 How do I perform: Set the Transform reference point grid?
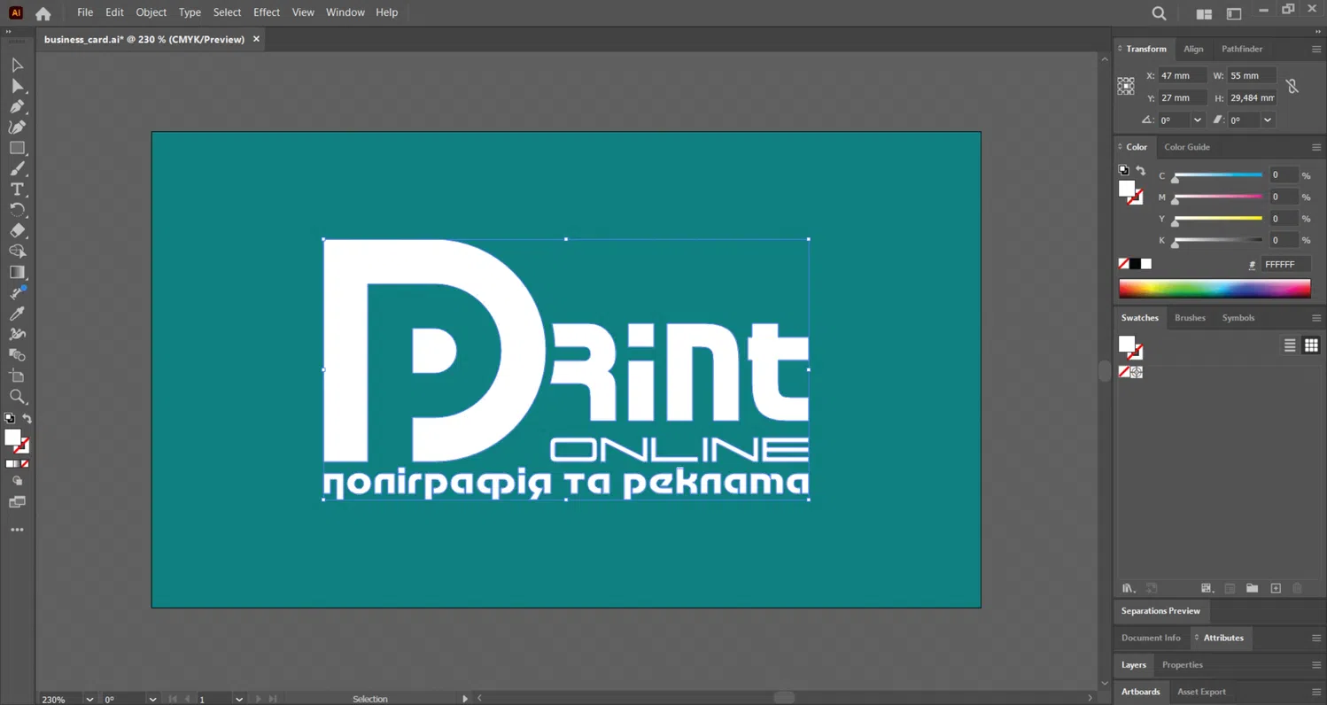tap(1126, 86)
